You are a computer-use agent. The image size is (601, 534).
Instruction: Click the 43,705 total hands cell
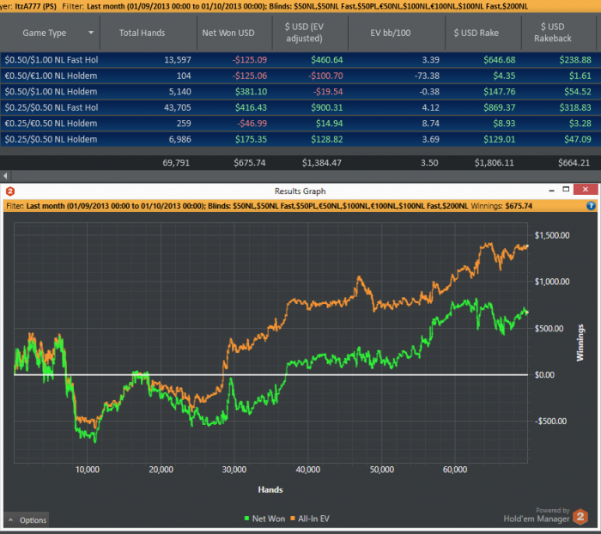(x=178, y=107)
